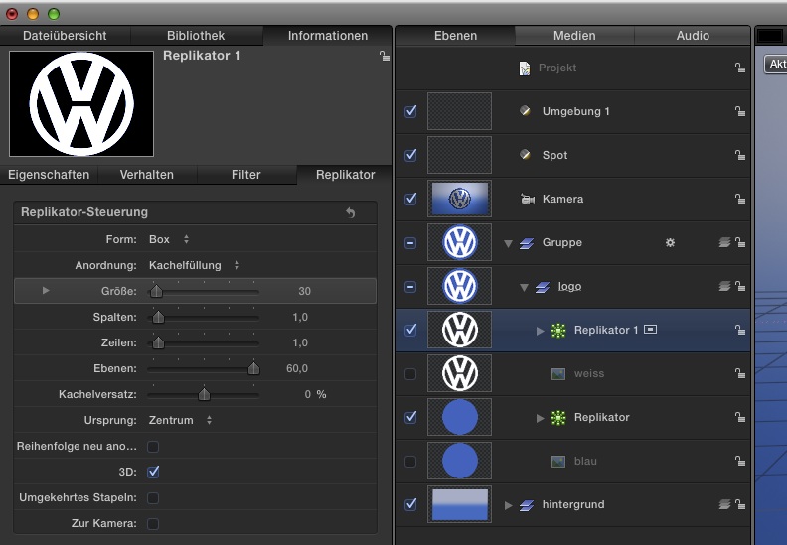Toggle lock on the Umgebung 1 layer
The image size is (787, 545).
click(740, 111)
